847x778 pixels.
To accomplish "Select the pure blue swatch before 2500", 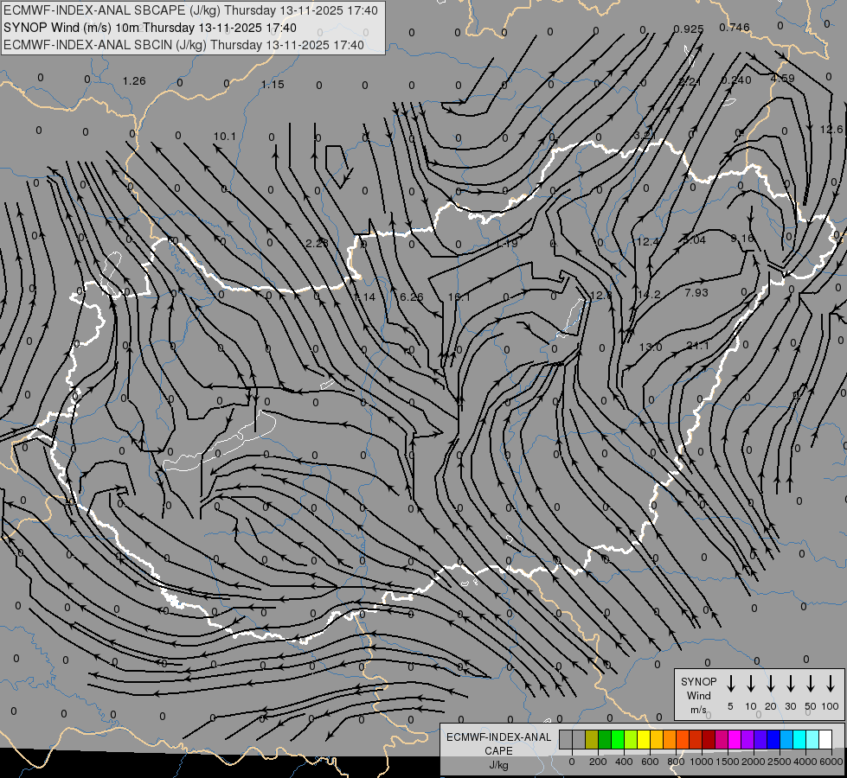I will click(x=773, y=740).
